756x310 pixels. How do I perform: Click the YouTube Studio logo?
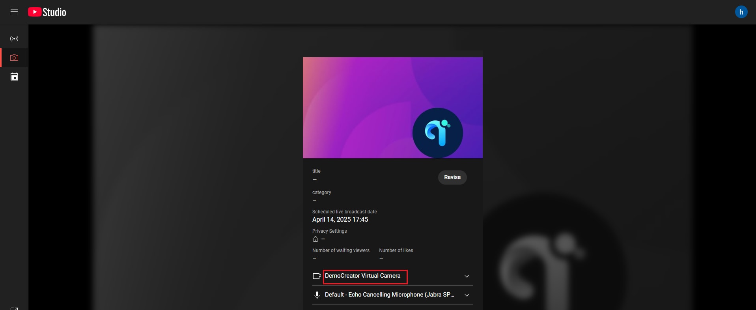47,12
